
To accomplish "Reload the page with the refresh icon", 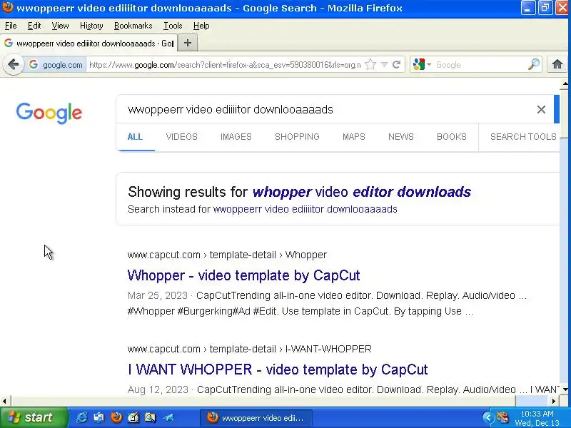I will [x=397, y=65].
